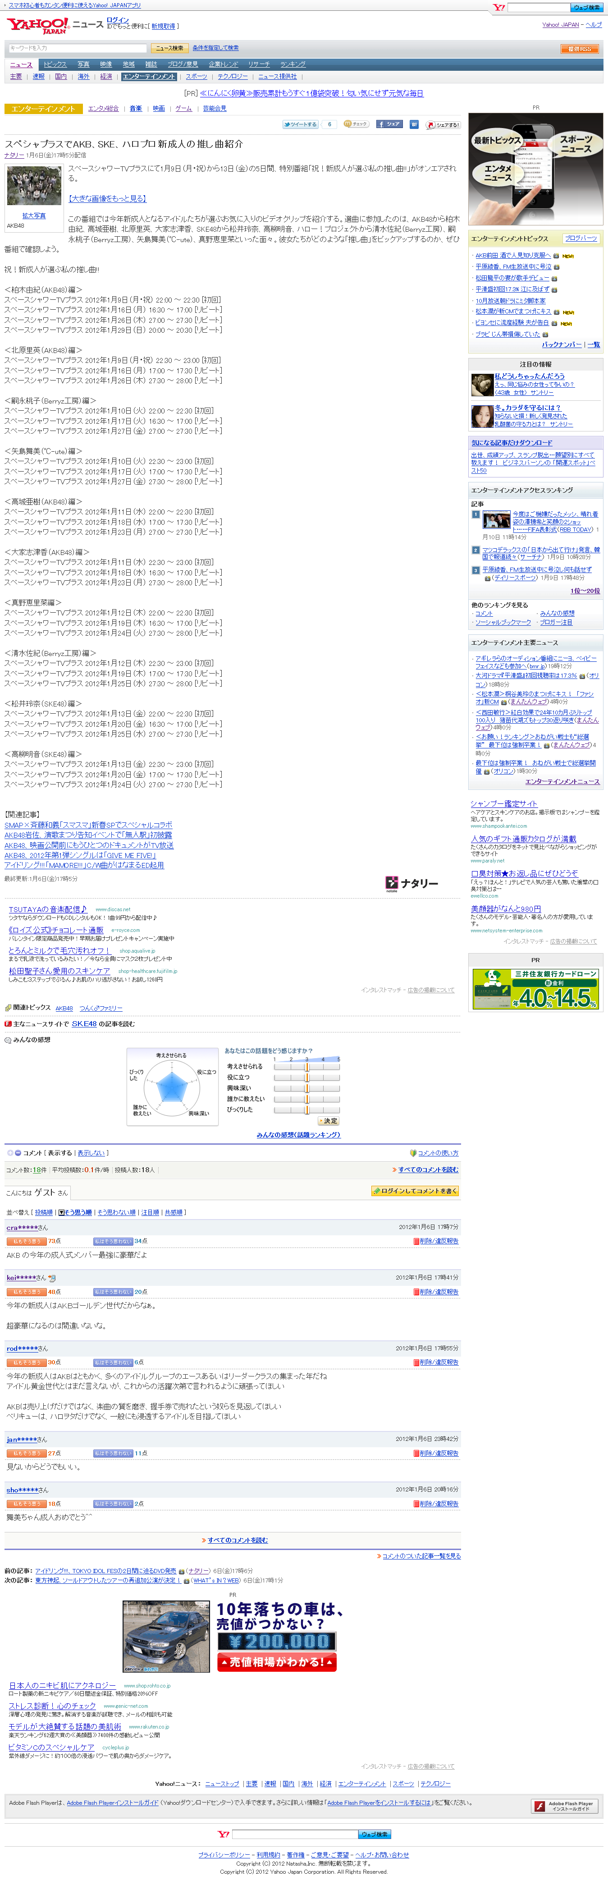Click the 決定 submit button

[x=329, y=1121]
